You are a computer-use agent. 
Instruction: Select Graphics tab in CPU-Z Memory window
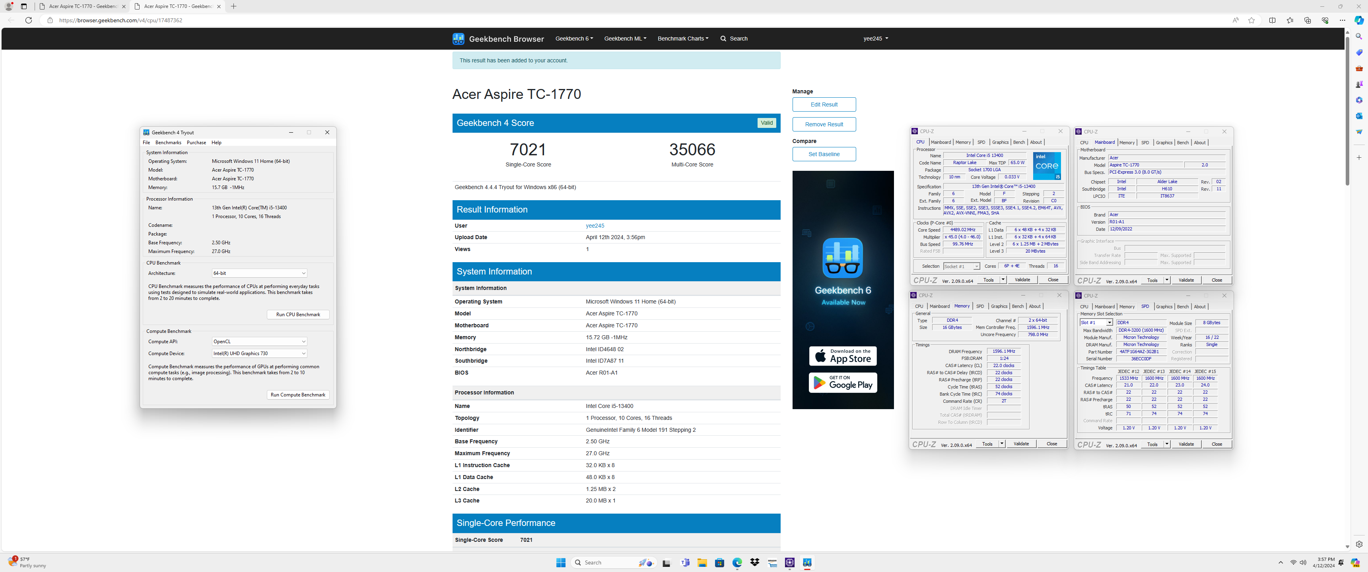999,306
